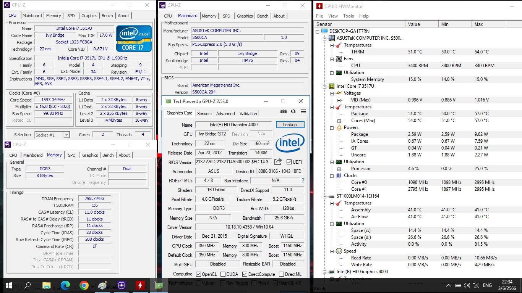This screenshot has width=522, height=293.
Task: Open the Paint palette app in taskbar
Action: [102, 285]
